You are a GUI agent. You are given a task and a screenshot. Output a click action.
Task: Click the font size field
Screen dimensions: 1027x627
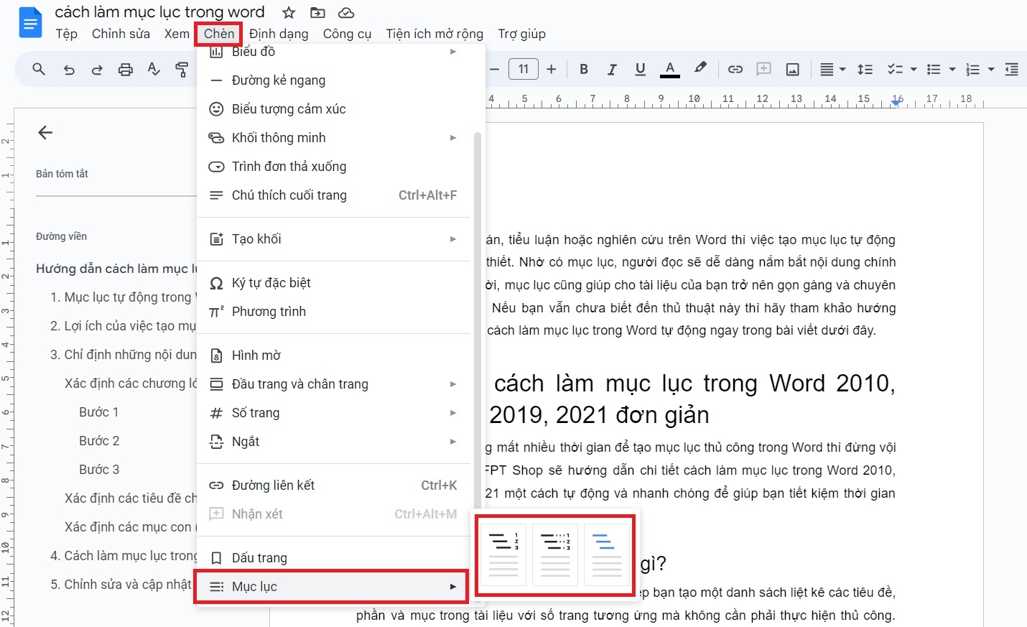pyautogui.click(x=524, y=69)
